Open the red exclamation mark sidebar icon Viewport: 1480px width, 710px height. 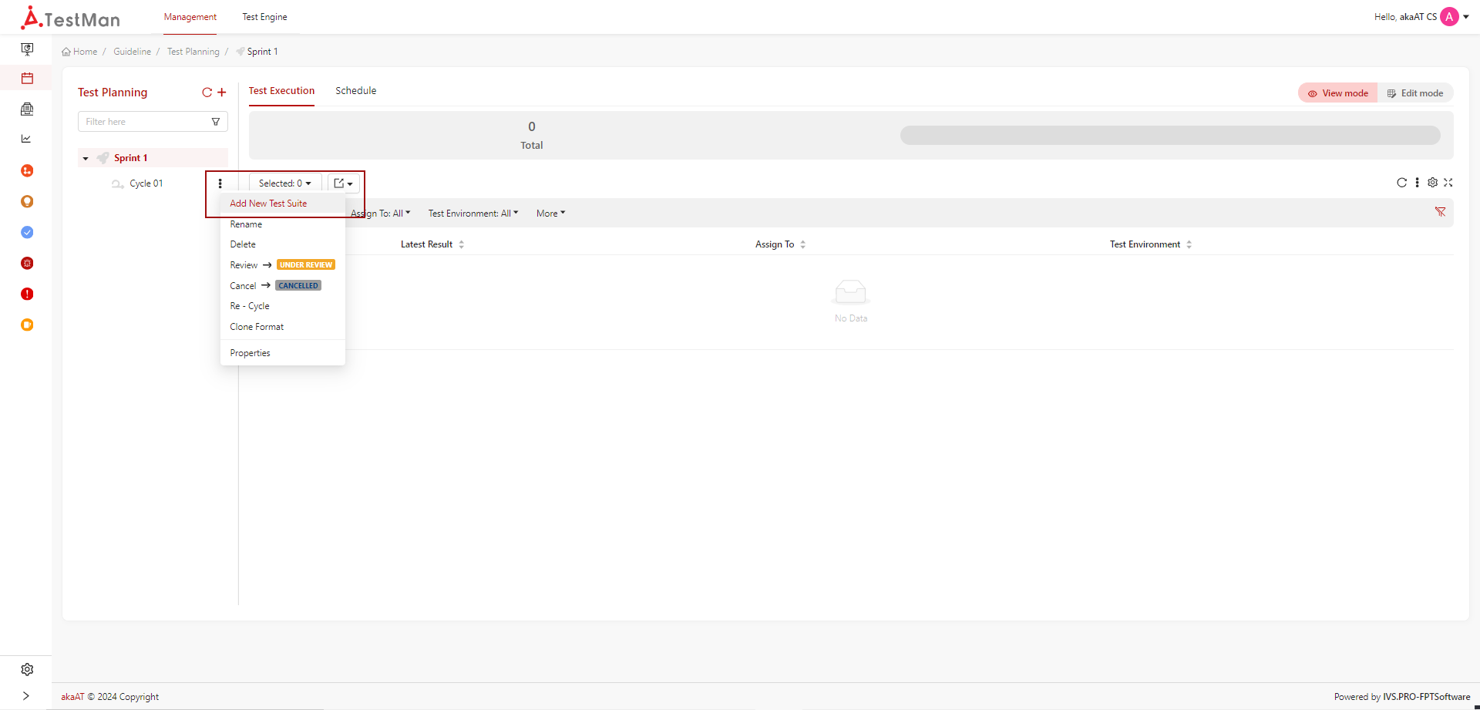(27, 294)
